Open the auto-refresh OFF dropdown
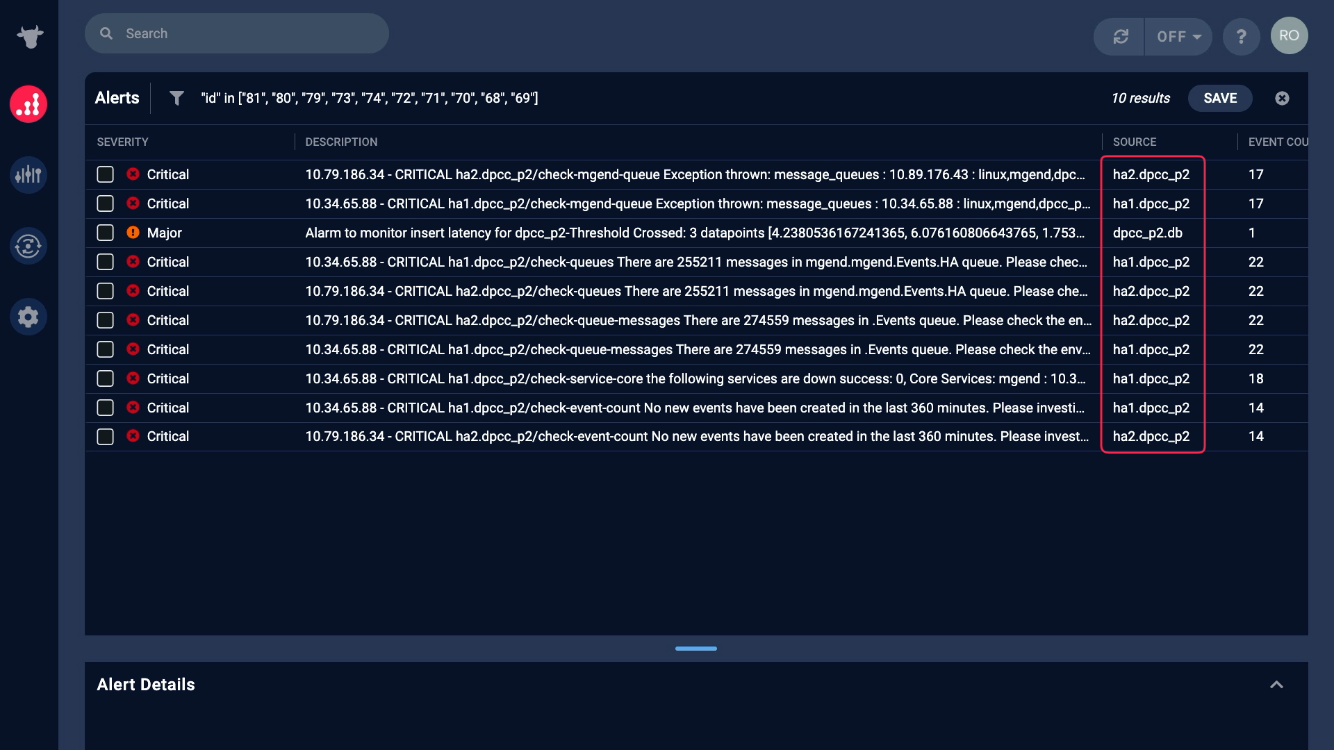 point(1178,37)
